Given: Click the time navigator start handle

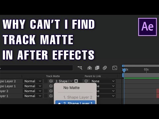Looking at the screenshot, I should (x=123, y=66).
